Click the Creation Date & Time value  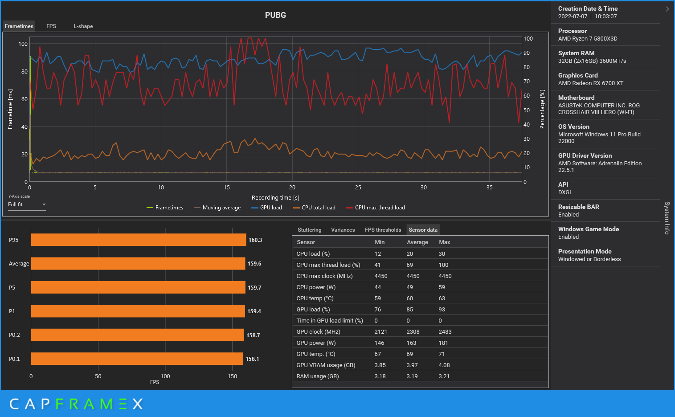point(587,16)
